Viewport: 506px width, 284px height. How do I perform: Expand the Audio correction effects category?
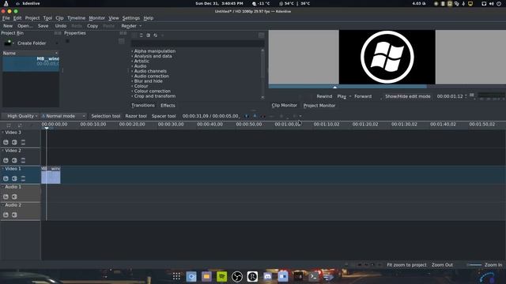[132, 76]
